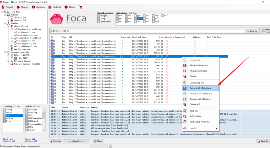
Task: Enable the pdf extension checkbox
Action: [153, 18]
